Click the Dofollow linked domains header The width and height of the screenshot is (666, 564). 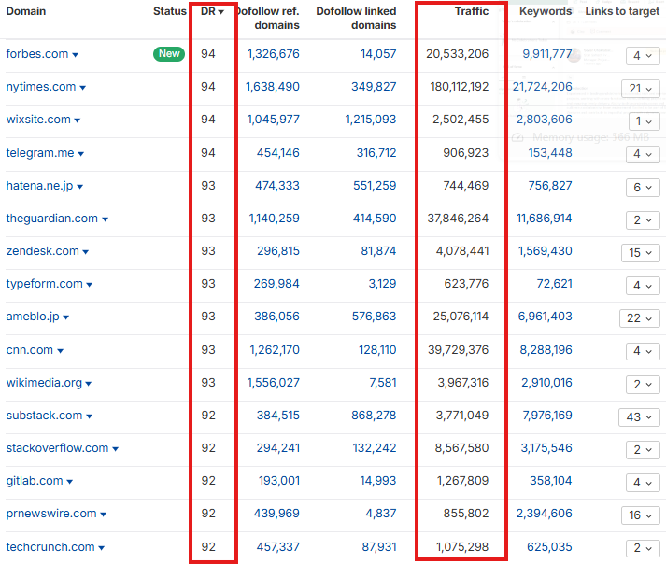tap(356, 18)
